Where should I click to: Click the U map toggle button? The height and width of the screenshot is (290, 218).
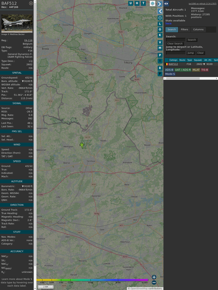(x=131, y=3)
